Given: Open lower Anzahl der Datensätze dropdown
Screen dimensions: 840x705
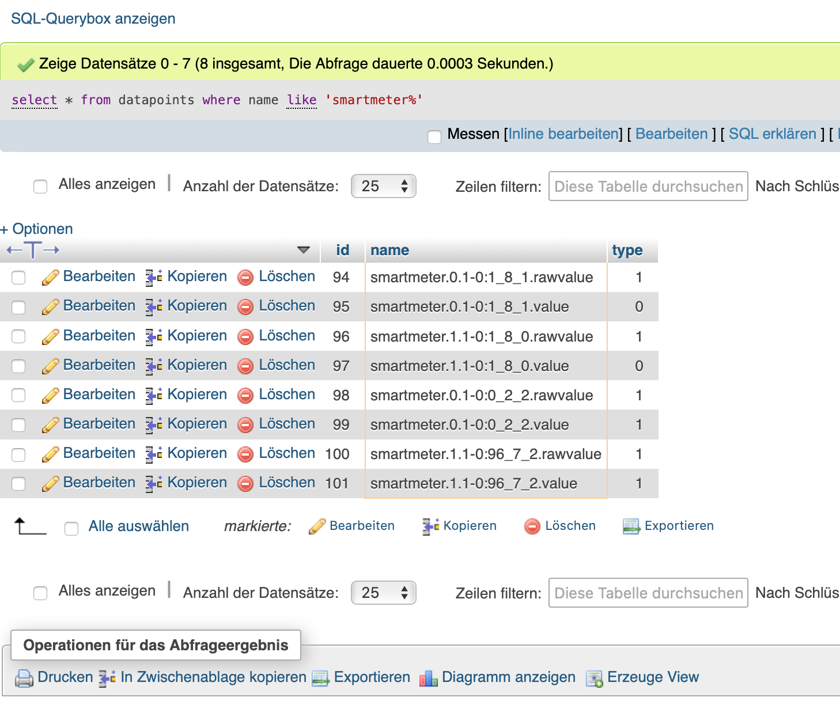Looking at the screenshot, I should tap(384, 593).
